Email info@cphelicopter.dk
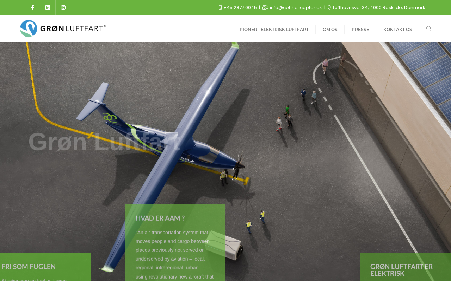Image resolution: width=451 pixels, height=281 pixels. 296,8
